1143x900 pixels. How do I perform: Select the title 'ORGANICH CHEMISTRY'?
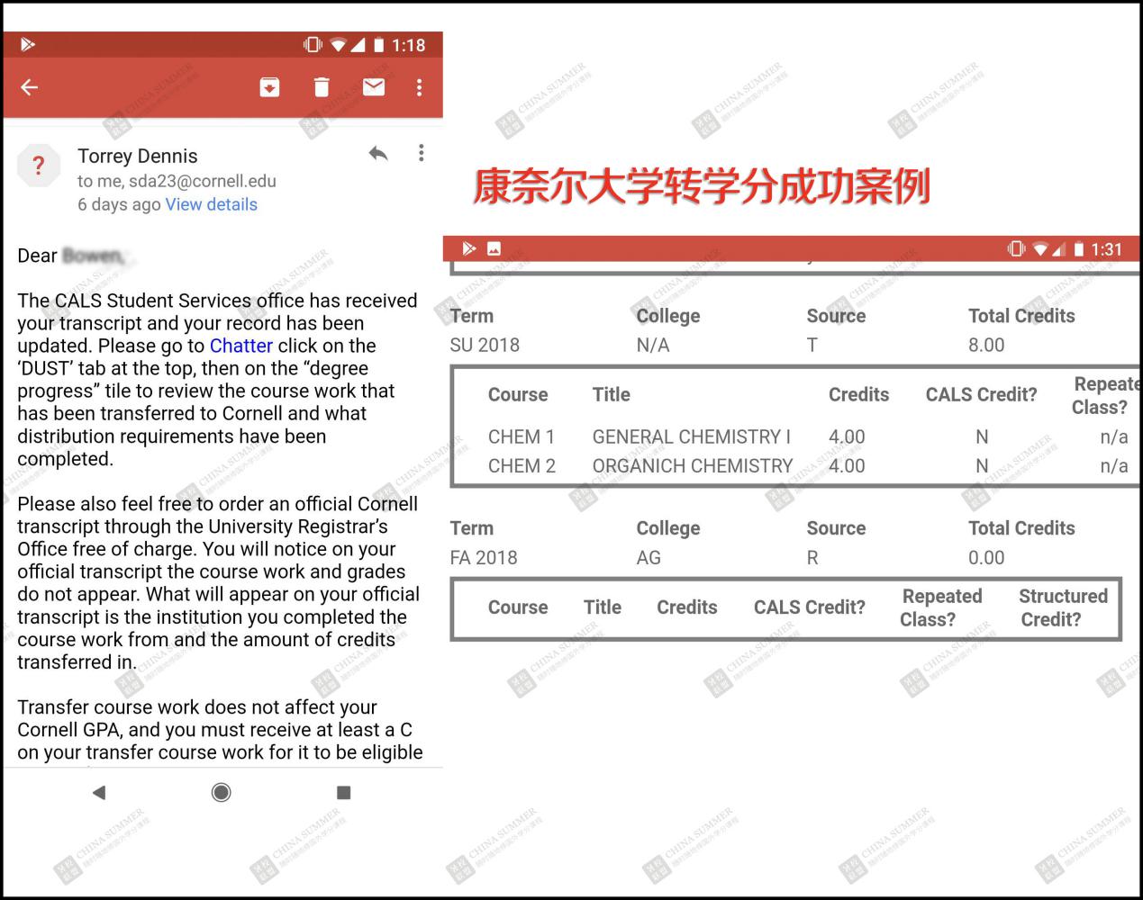[693, 465]
